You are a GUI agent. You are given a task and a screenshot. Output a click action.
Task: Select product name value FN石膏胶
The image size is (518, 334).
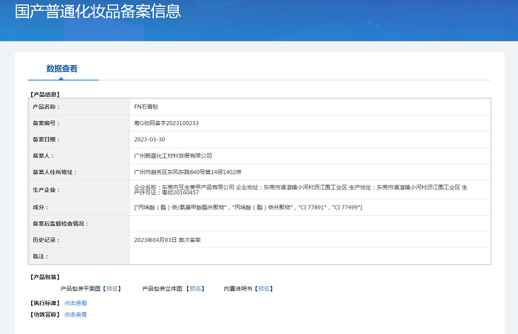[146, 106]
